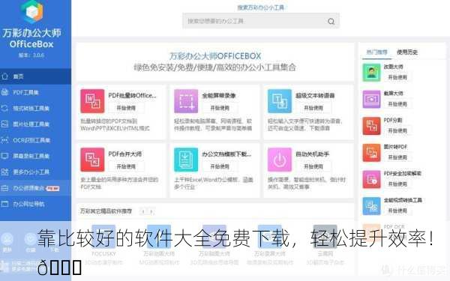Click the PDF安全加密解密 pink lock icon
This screenshot has height=281, width=450.
pyautogui.click(x=371, y=180)
